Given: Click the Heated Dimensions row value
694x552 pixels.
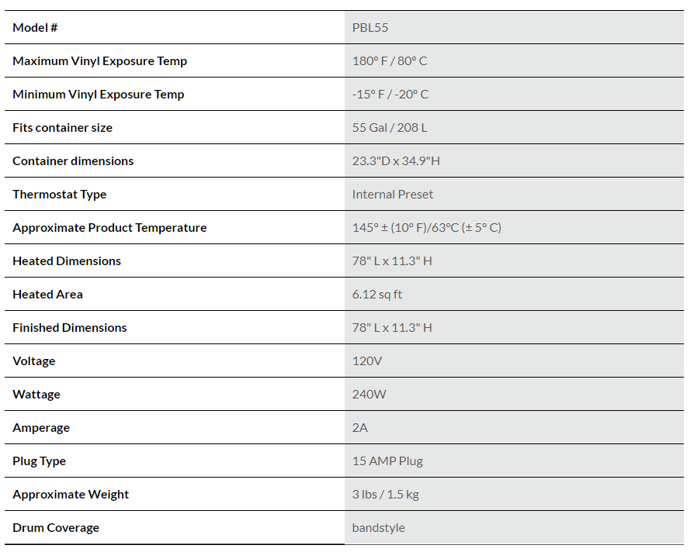Looking at the screenshot, I should pyautogui.click(x=392, y=261).
